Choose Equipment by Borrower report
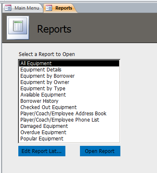 (x=69, y=76)
